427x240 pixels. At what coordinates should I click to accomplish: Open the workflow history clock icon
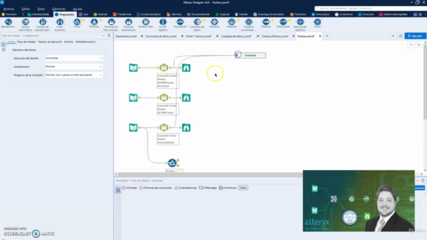pos(400,36)
